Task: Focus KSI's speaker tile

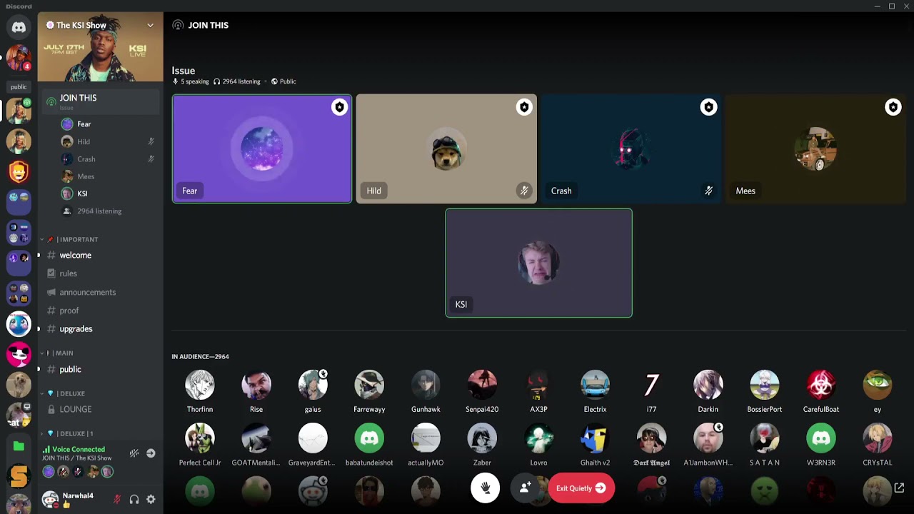Action: point(538,263)
